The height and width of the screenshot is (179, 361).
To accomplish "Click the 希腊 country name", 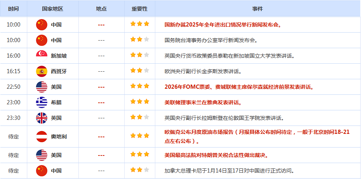I will tap(56, 102).
